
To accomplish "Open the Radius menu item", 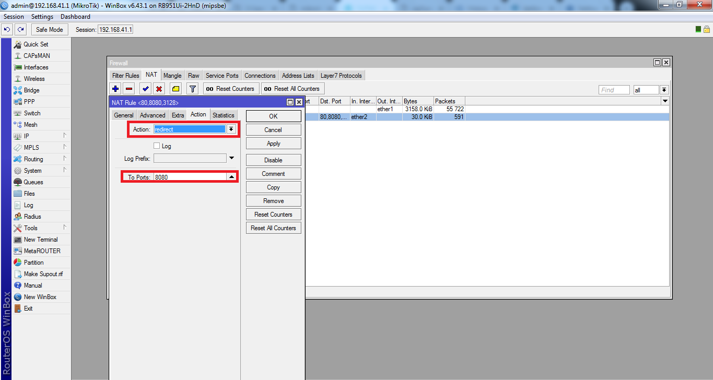I will [x=32, y=217].
